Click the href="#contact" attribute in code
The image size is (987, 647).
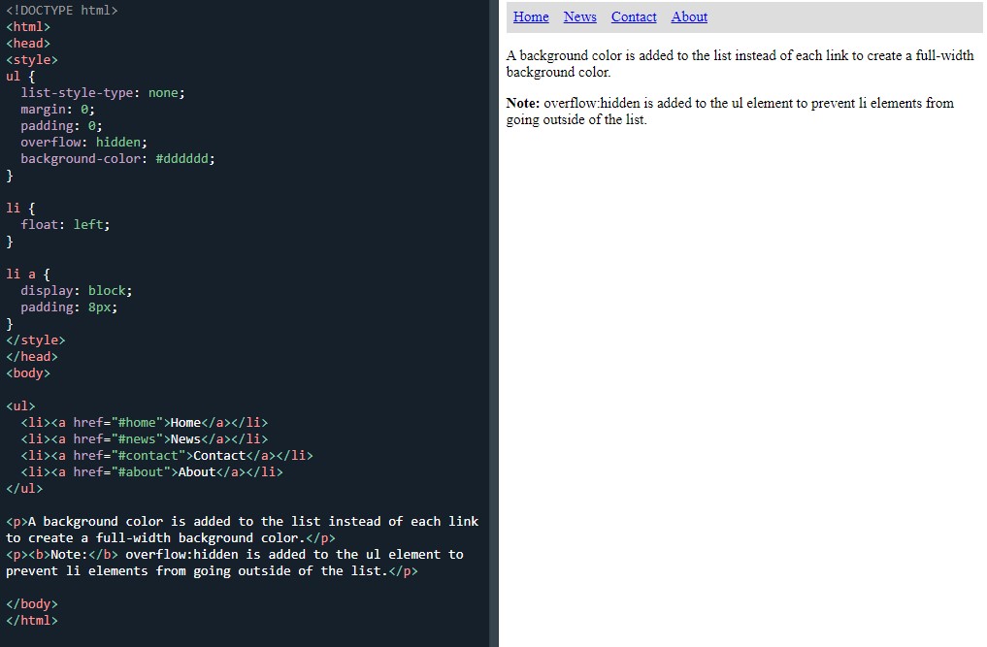125,455
